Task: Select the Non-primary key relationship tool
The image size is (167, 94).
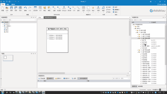Action: click(x=59, y=9)
